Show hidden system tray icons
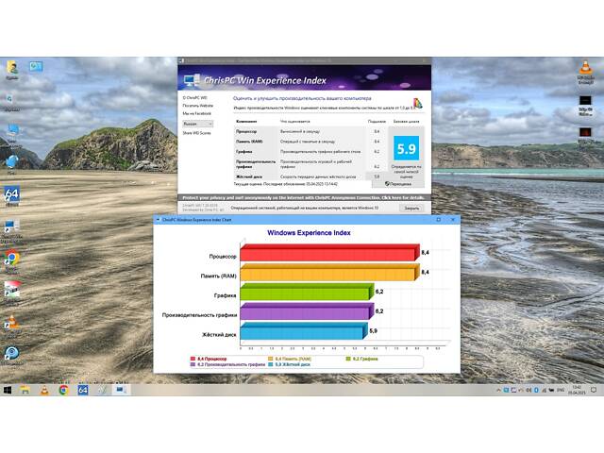The image size is (604, 453). click(499, 390)
